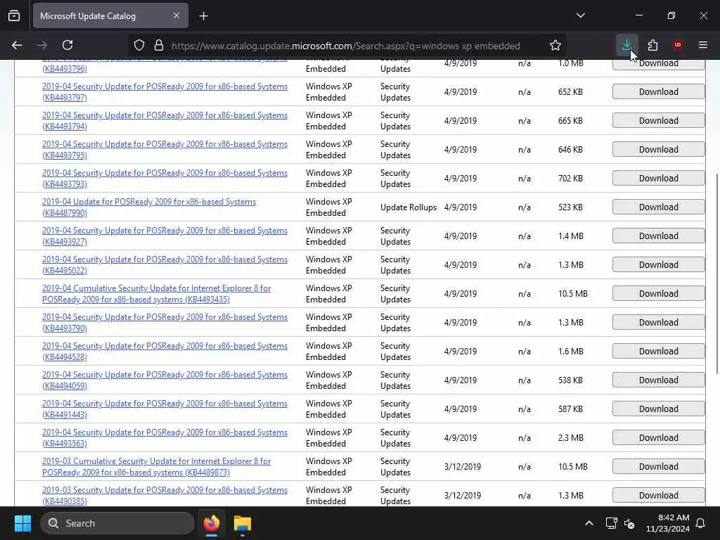Bookmark this page with star icon

555,45
